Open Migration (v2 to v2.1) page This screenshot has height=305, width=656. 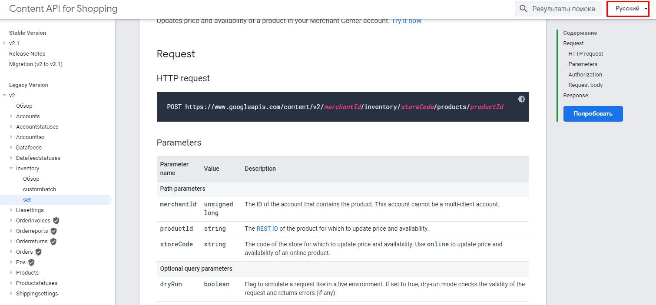pos(36,64)
